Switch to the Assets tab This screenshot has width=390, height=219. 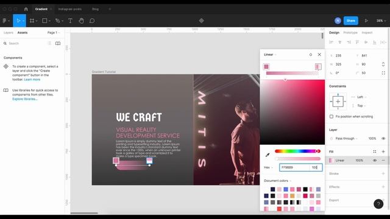click(x=23, y=32)
